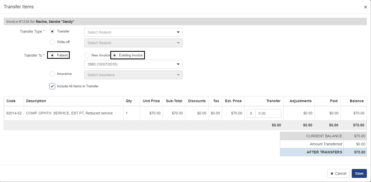371x182 pixels.
Task: Select the 92014-52 code cell
Action: 14,113
